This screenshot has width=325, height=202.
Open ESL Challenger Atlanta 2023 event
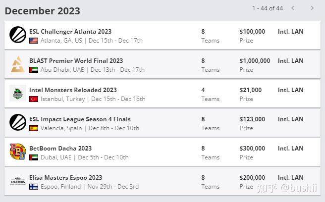70,32
